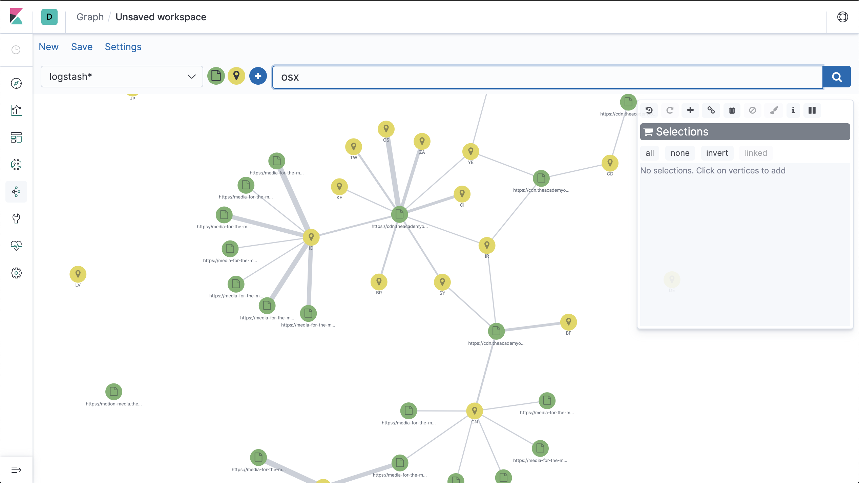Open Dev Tools from the sidebar wrench icon

16,218
